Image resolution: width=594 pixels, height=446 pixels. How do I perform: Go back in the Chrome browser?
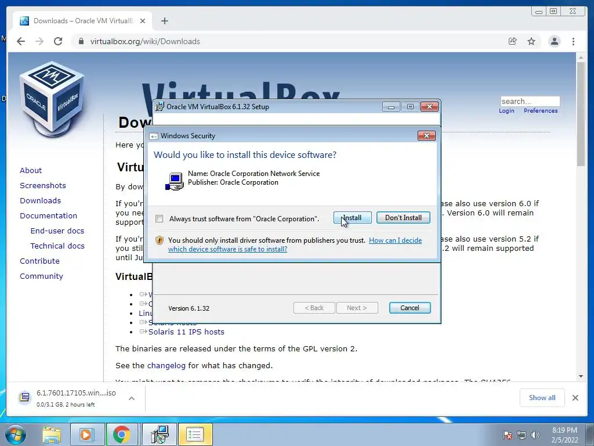click(x=21, y=41)
